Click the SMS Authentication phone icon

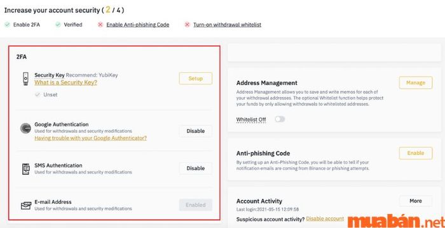pos(25,168)
